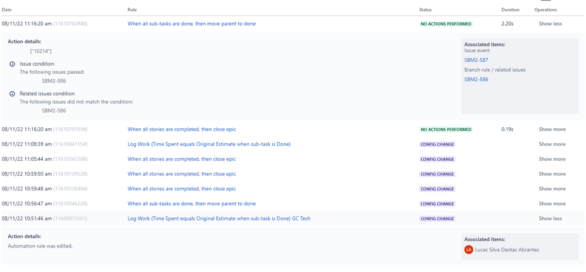Click the Branch rule / related issues label
The height and width of the screenshot is (272, 586).
pos(495,70)
